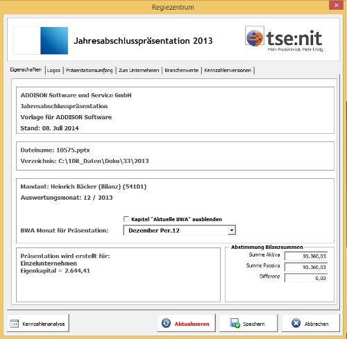This screenshot has height=339, width=347.
Task: Click the Präsentation wird erstellt für text
Action: click(65, 256)
